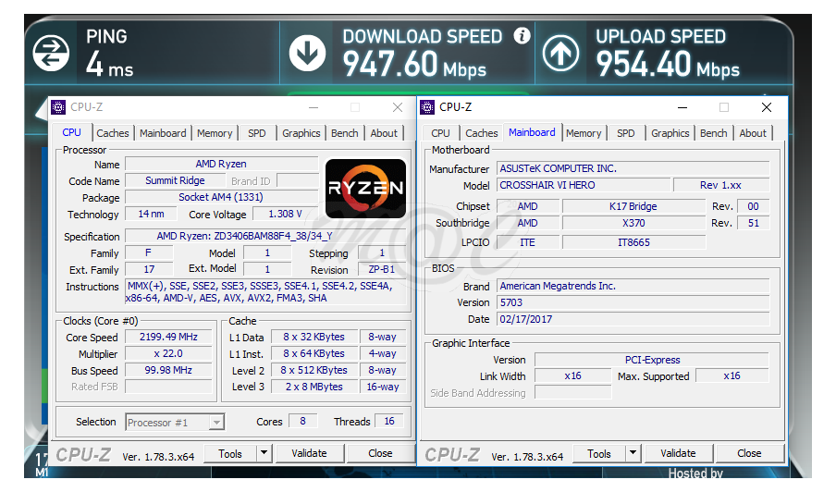Click the download speed arrow icon

[x=308, y=53]
